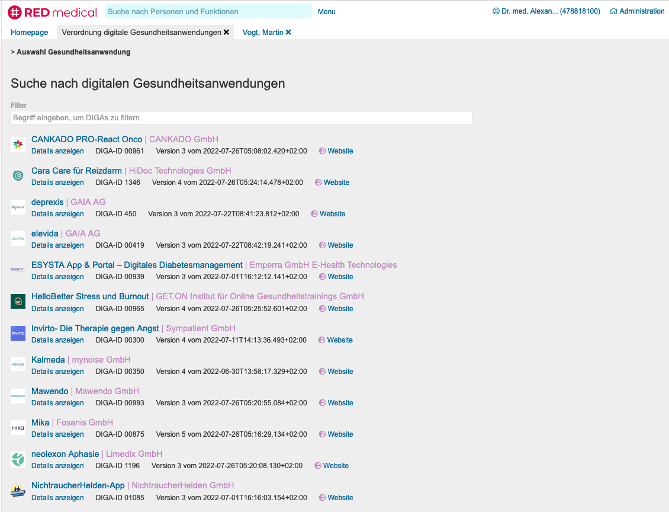Select the neolexon Aphasie green logo
The image size is (669, 512).
[x=18, y=459]
